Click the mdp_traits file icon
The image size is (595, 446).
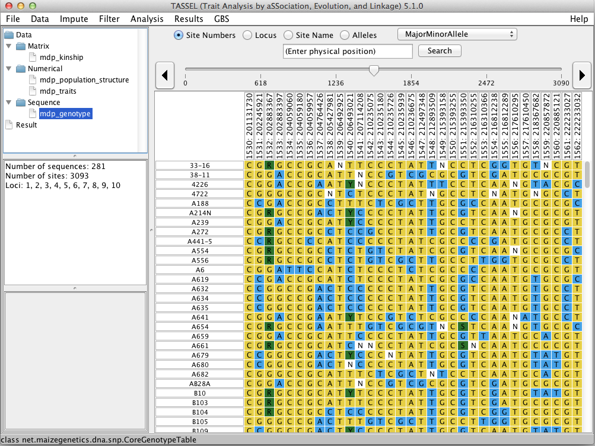click(x=33, y=91)
